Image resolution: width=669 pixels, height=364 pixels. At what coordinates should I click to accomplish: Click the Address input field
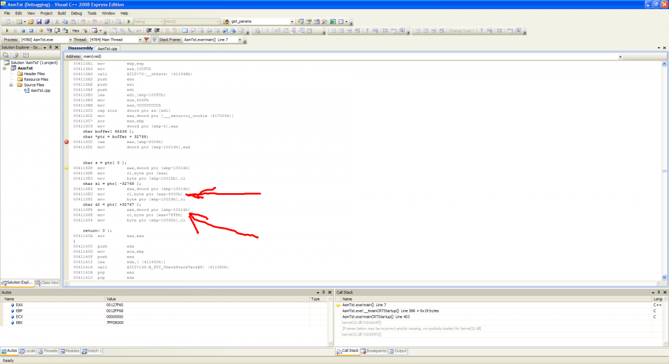point(351,56)
